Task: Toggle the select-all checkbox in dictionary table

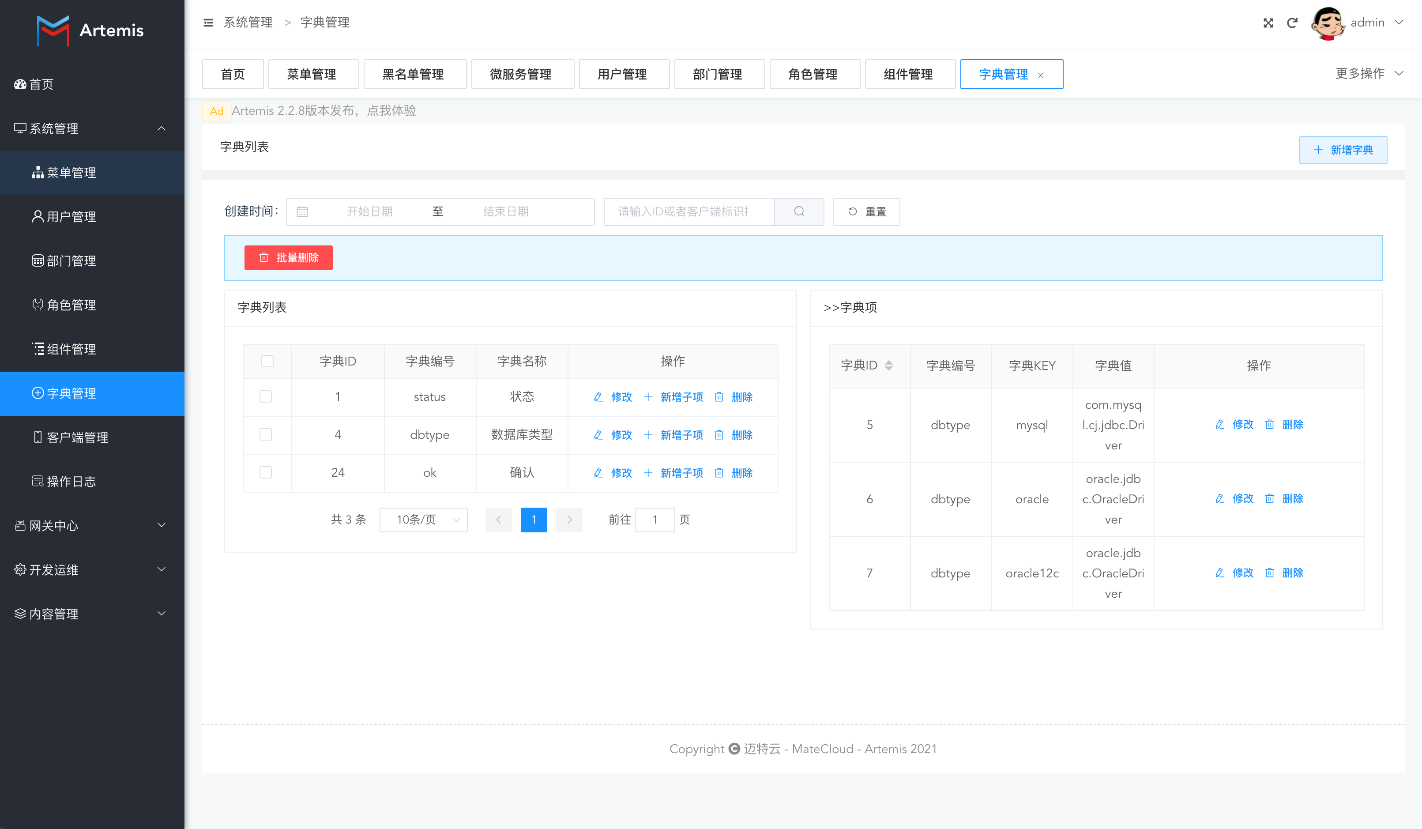Action: tap(267, 361)
